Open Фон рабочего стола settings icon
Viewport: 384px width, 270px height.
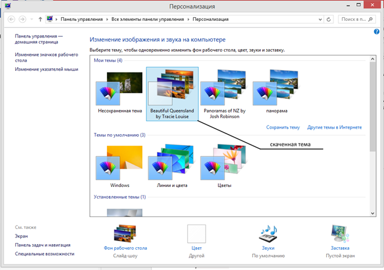[125, 233]
